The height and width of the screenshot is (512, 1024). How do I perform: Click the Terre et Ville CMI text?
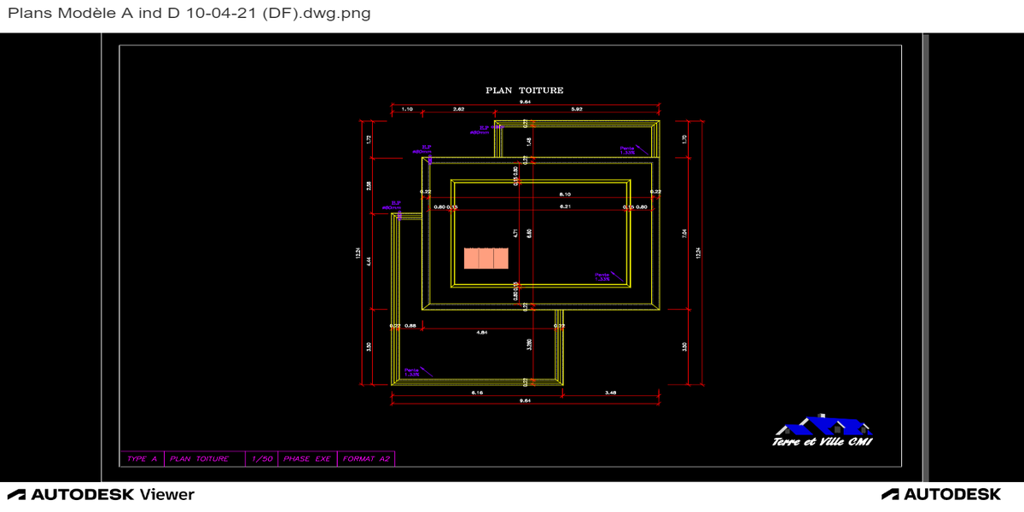pos(823,441)
